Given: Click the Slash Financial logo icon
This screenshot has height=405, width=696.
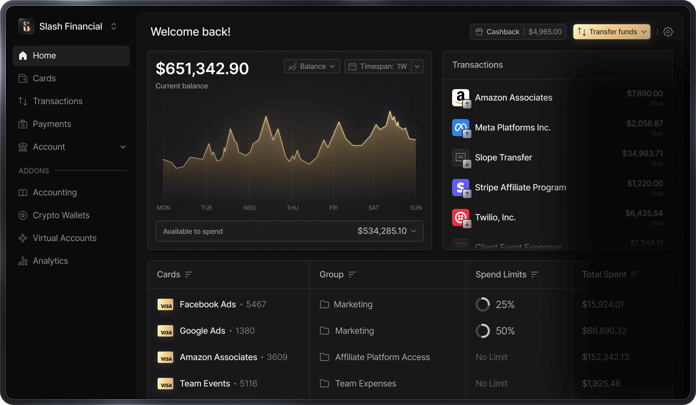Looking at the screenshot, I should tap(26, 26).
